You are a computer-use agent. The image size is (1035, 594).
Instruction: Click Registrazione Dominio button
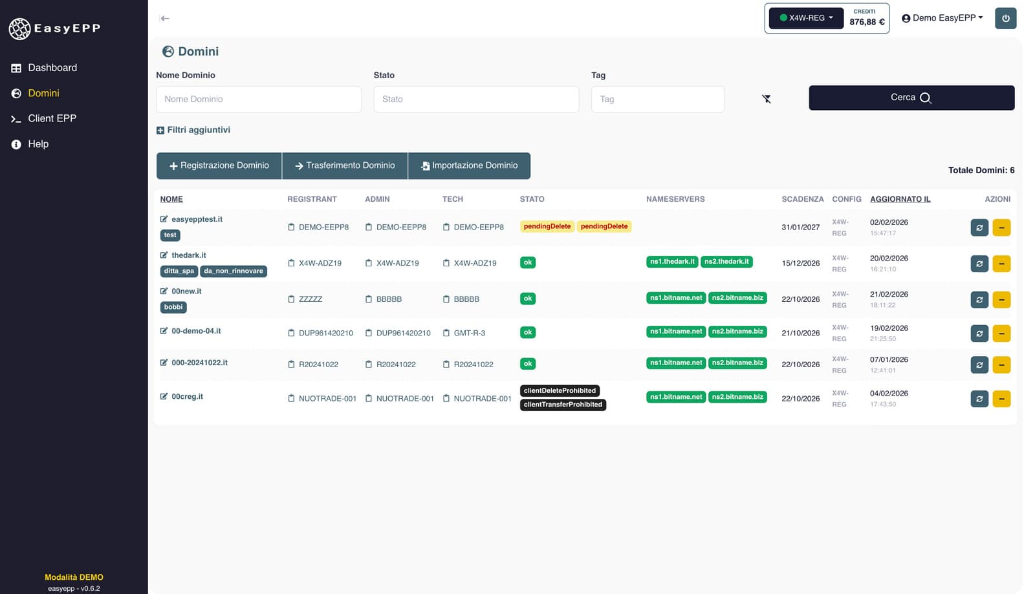point(219,165)
